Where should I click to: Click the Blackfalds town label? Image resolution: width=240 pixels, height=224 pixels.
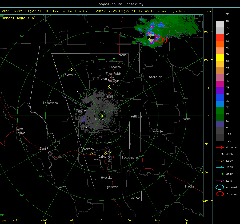click(113, 74)
